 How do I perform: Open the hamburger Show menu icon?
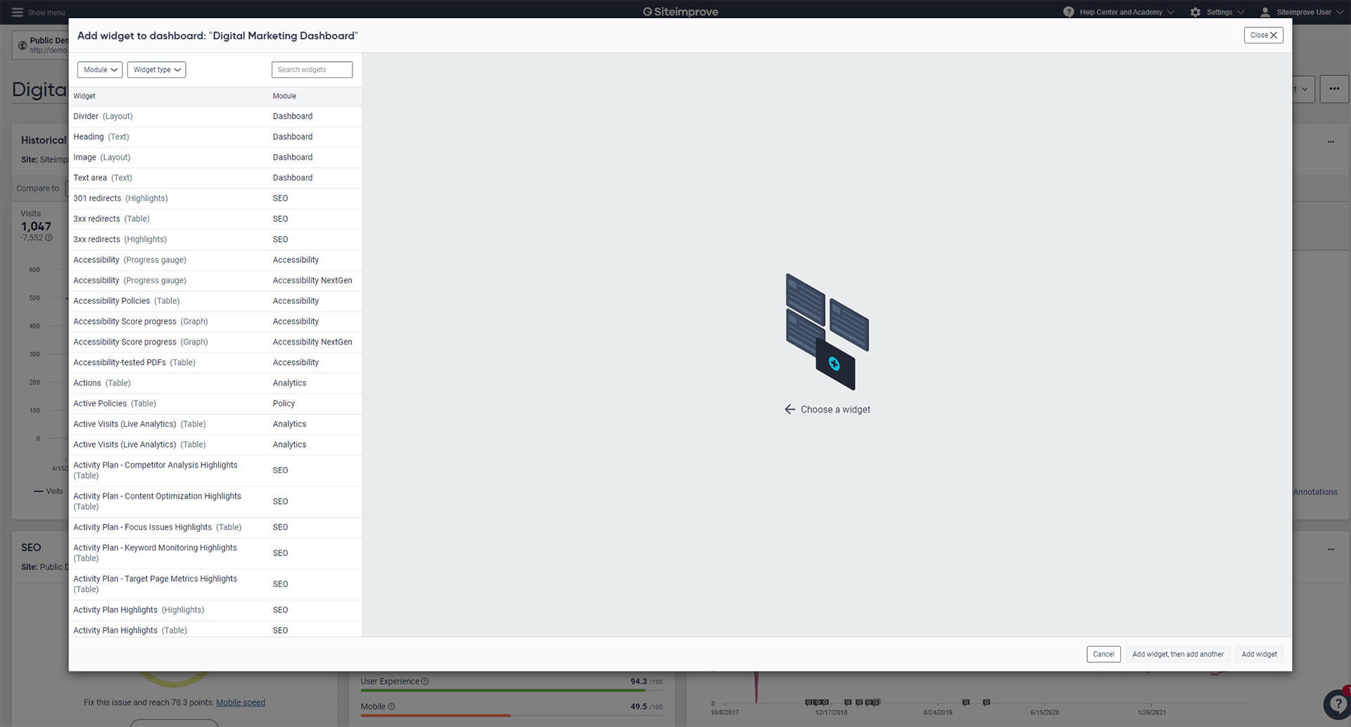(18, 12)
